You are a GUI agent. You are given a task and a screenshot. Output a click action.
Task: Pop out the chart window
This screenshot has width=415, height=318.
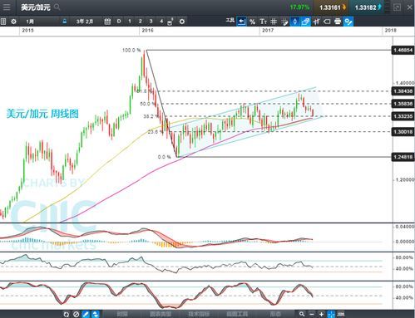[x=397, y=7]
